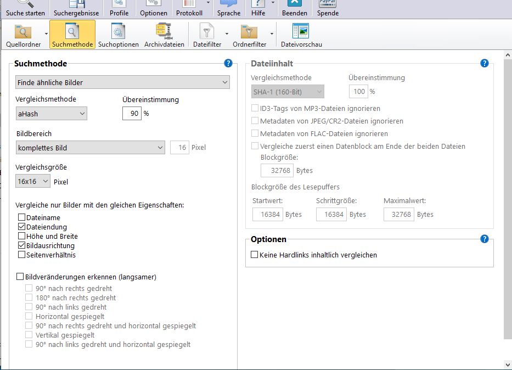Click the Dateiinhalt section help icon
This screenshot has width=512, height=370.
(485, 64)
